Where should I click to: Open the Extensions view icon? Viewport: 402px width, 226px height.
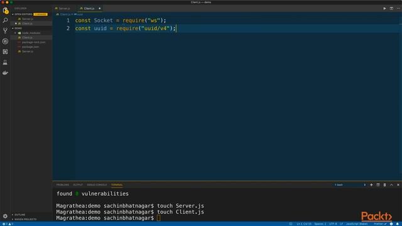pos(5,51)
